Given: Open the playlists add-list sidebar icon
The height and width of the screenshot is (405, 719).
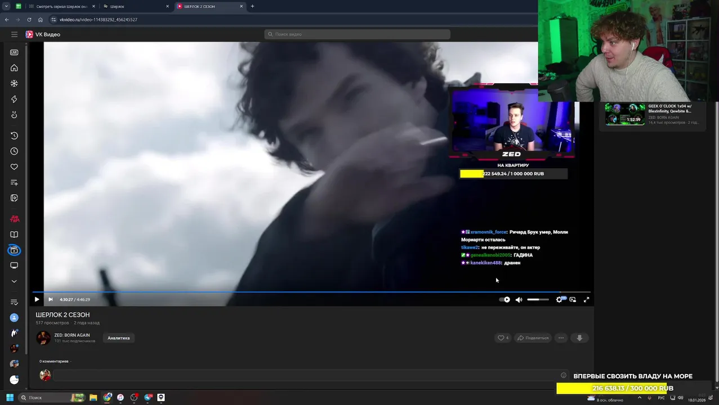Looking at the screenshot, I should coord(14,183).
